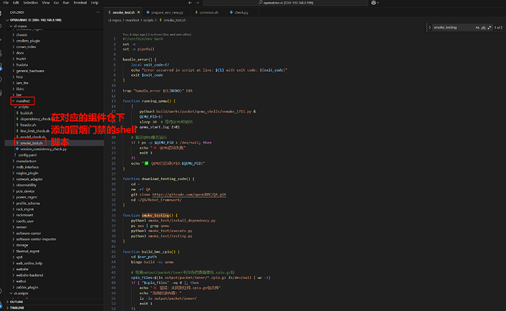Expand the chassis folder
The image size is (506, 311).
click(21, 35)
